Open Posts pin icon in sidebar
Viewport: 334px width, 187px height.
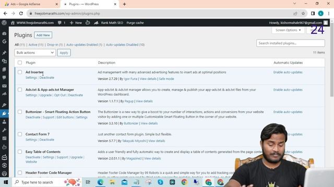coord(4,53)
